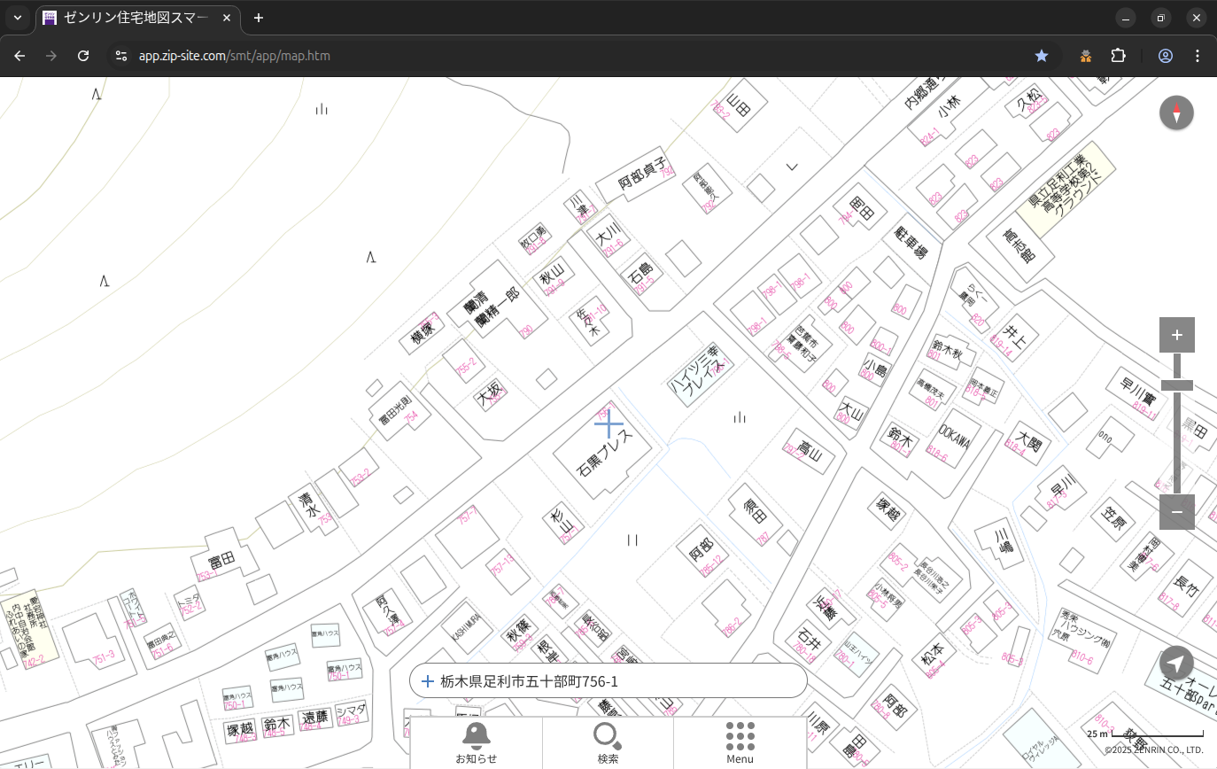Zoom in with the plus button
Screen dimensions: 1217x769
pos(1176,335)
